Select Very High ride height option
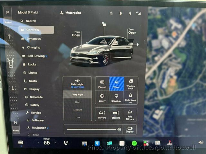 pyautogui.click(x=78, y=95)
